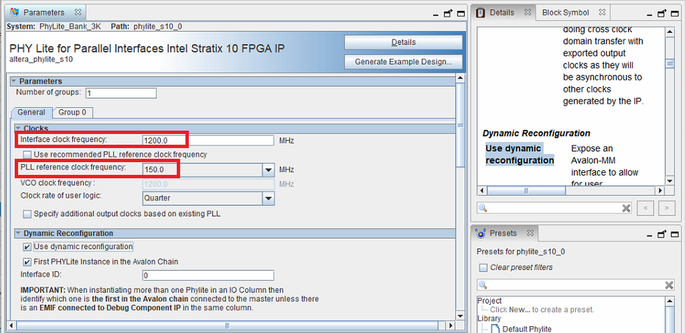Maximize the Details panel
This screenshot has height=333, width=685.
[674, 14]
